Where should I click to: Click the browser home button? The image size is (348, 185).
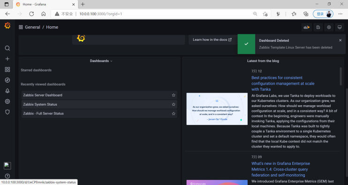tap(44, 14)
